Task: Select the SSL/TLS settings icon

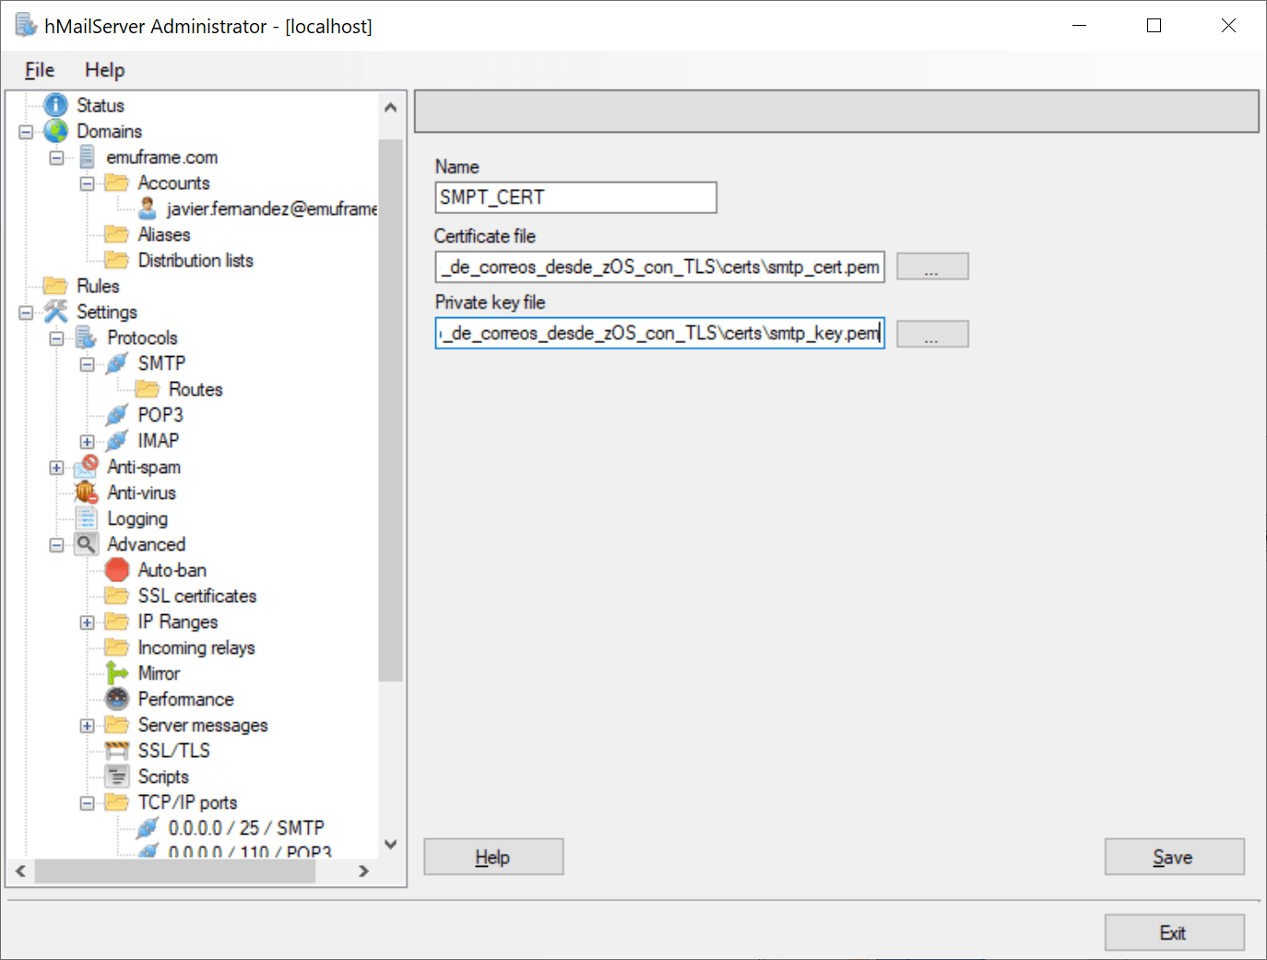Action: [116, 751]
